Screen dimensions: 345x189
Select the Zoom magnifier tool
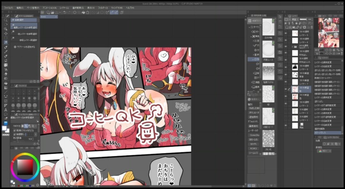coord(6,20)
